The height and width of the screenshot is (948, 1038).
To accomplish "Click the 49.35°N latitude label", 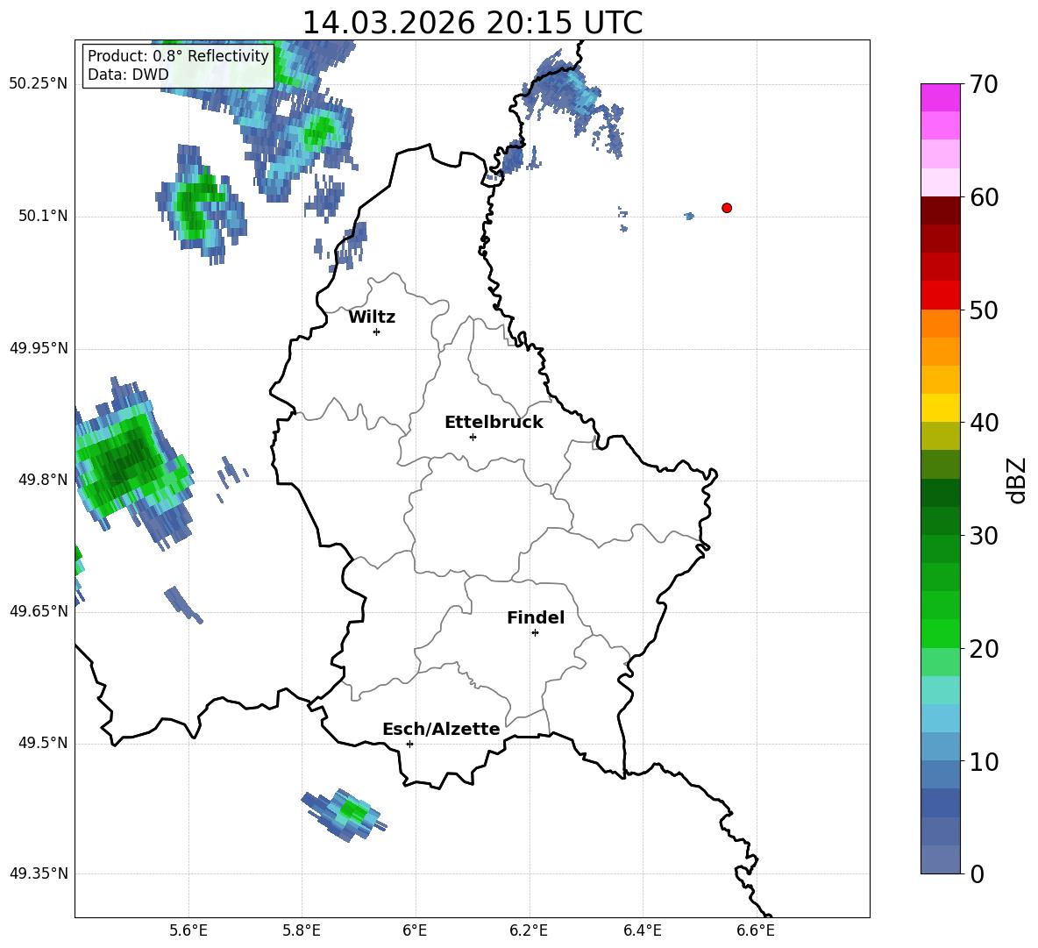I will (39, 873).
